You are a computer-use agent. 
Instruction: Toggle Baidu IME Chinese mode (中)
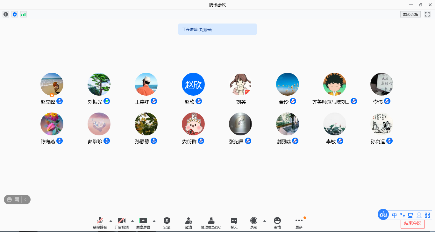pyautogui.click(x=394, y=215)
